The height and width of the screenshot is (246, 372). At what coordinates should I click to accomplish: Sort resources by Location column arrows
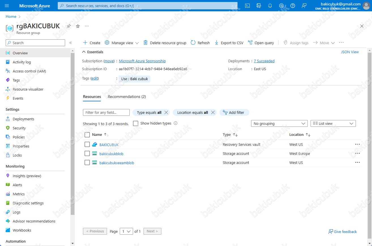pyautogui.click(x=308, y=135)
